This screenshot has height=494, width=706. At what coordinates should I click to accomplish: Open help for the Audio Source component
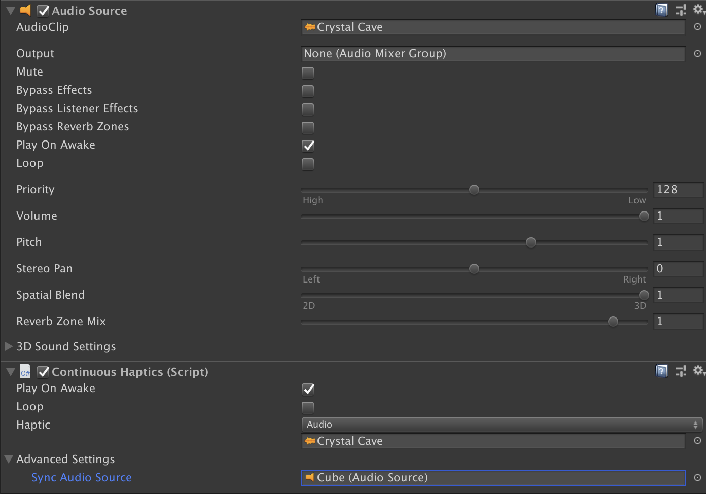click(x=662, y=10)
